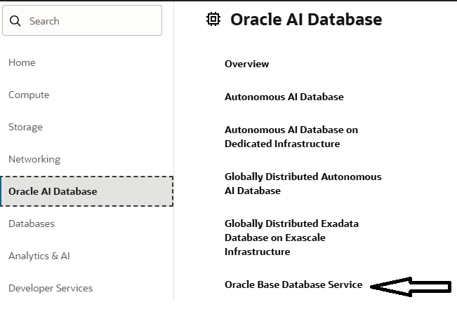Open the Storage category
The image size is (457, 316).
coord(25,127)
